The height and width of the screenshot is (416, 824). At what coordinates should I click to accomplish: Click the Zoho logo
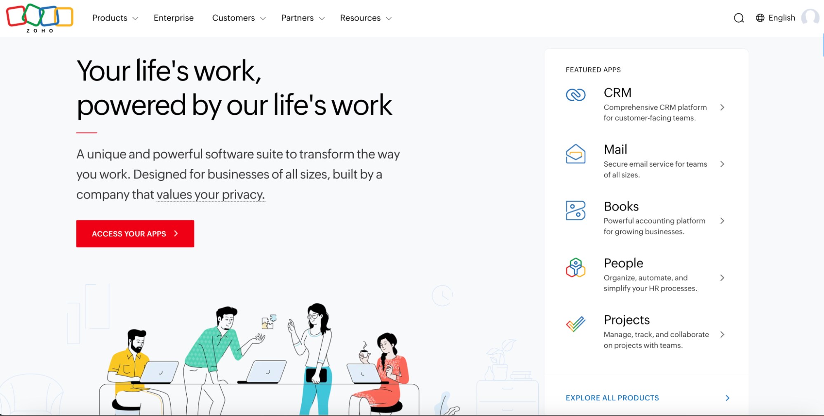point(39,18)
